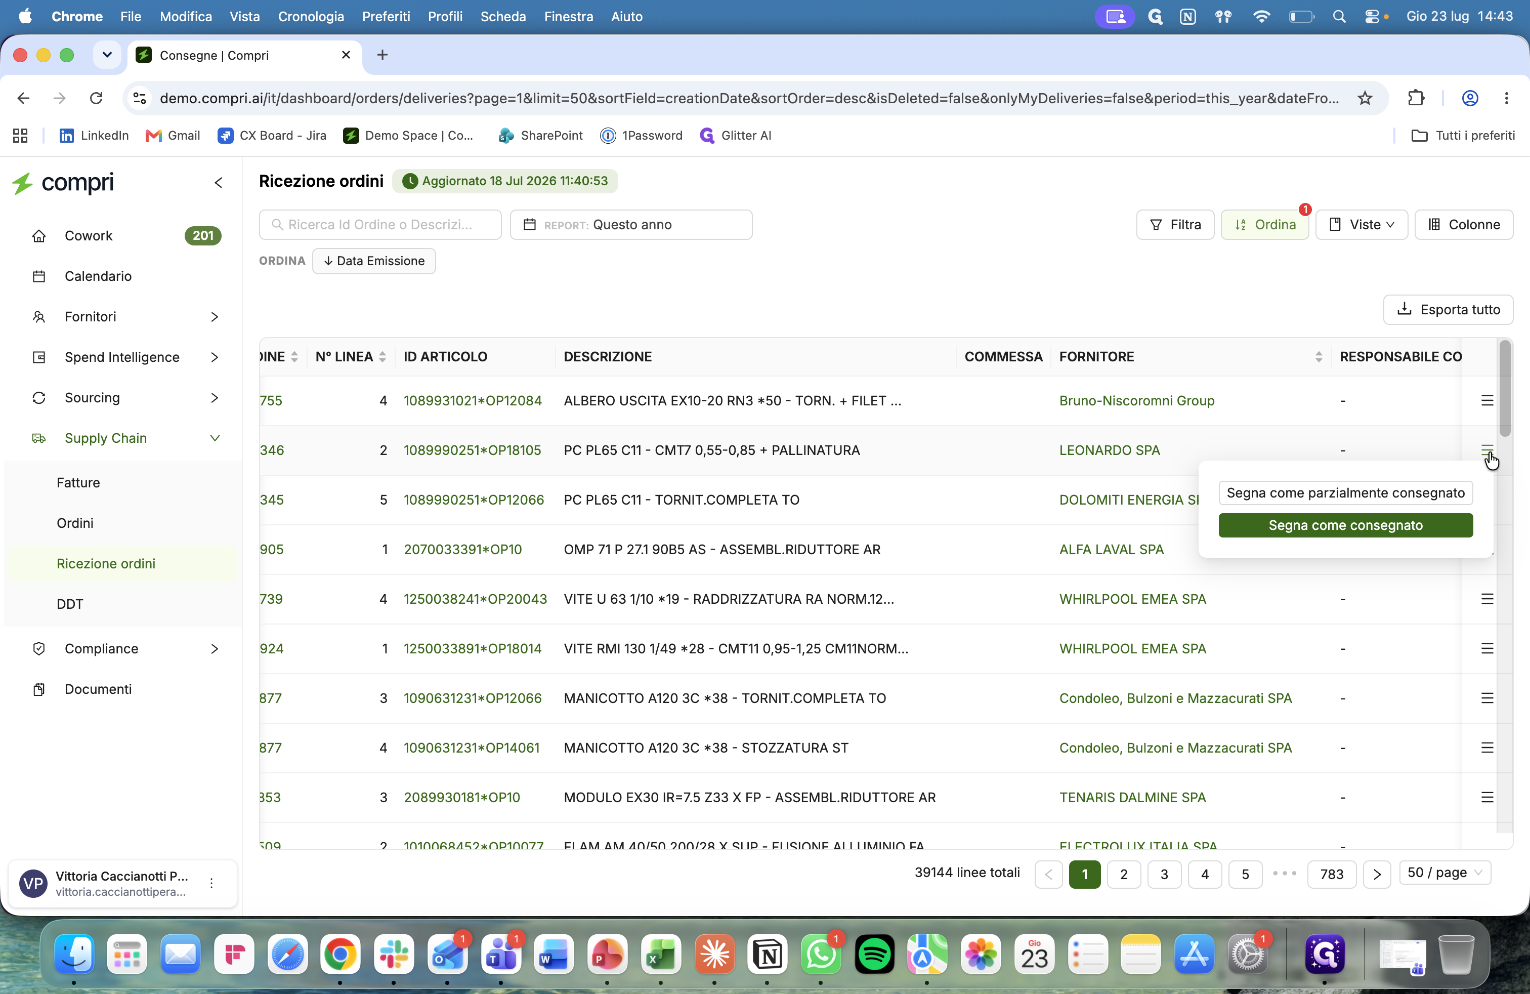Bookmark page with the star icon
This screenshot has height=994, width=1530.
1364,98
